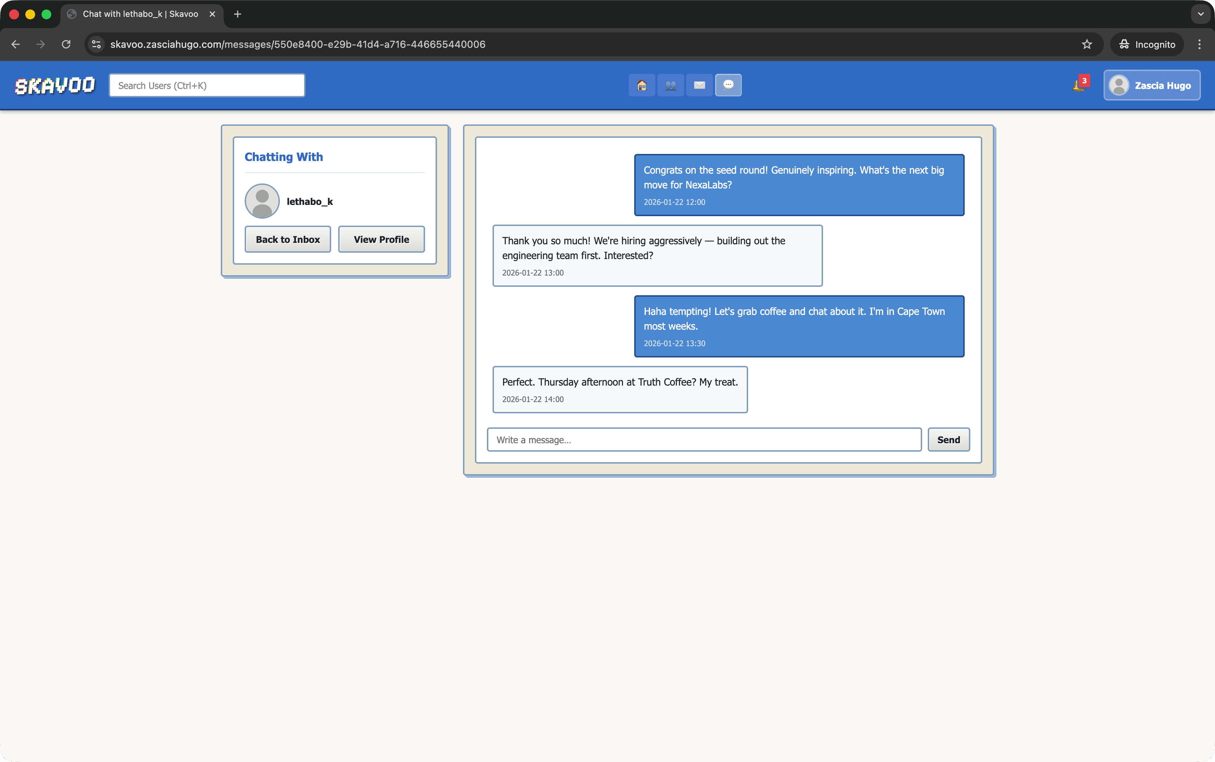Bookmark this page with star icon
1215x762 pixels.
(1086, 44)
